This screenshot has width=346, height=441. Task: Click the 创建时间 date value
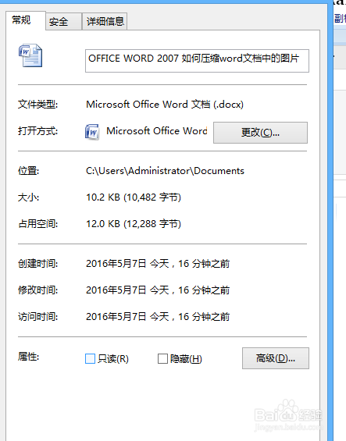[x=158, y=264]
